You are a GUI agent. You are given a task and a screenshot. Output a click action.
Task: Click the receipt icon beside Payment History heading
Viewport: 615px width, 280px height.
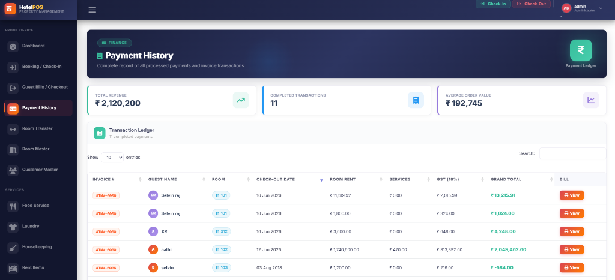coord(100,56)
